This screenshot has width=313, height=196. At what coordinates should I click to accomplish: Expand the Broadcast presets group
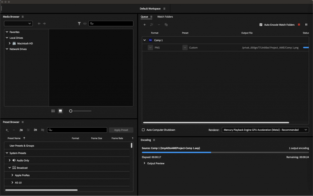10,168
